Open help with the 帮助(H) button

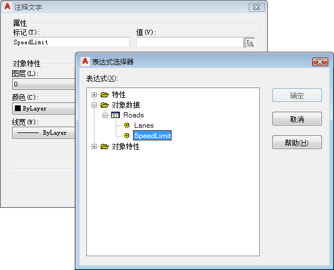point(297,142)
